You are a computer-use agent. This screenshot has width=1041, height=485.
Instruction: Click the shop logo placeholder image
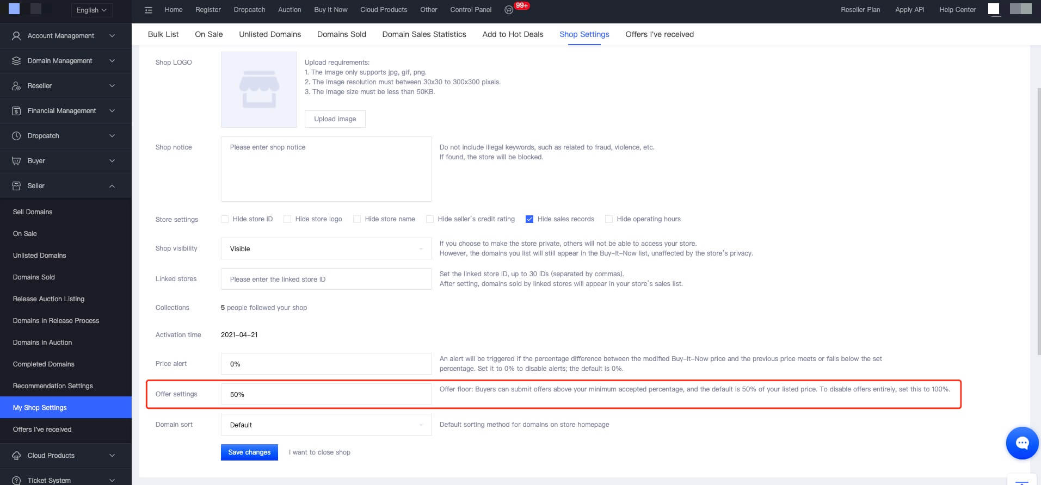(259, 90)
